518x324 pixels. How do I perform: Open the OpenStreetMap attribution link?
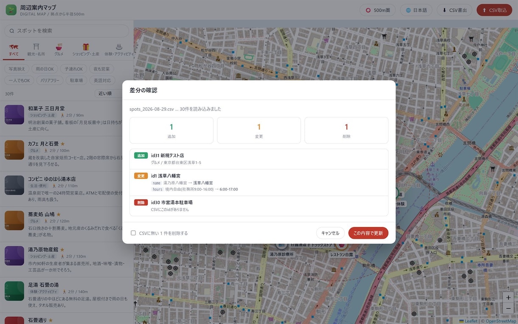click(x=501, y=321)
